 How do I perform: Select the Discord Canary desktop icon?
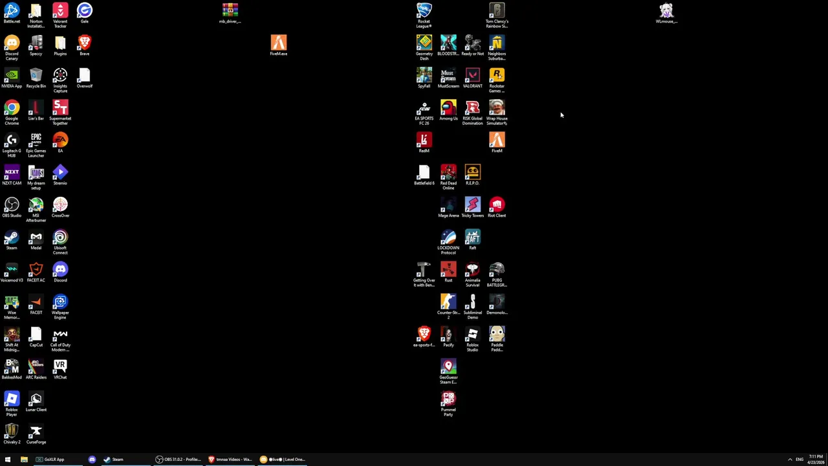[x=12, y=48]
